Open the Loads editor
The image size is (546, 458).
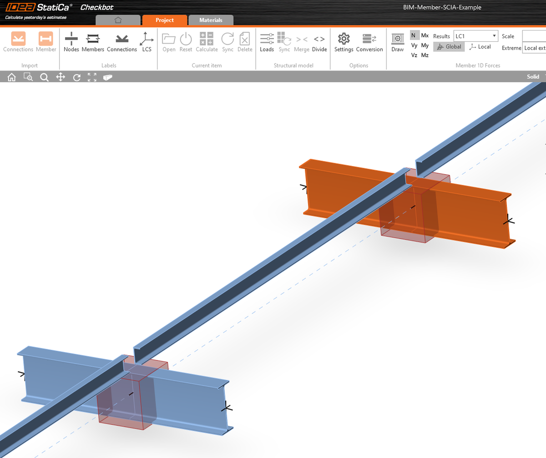267,42
